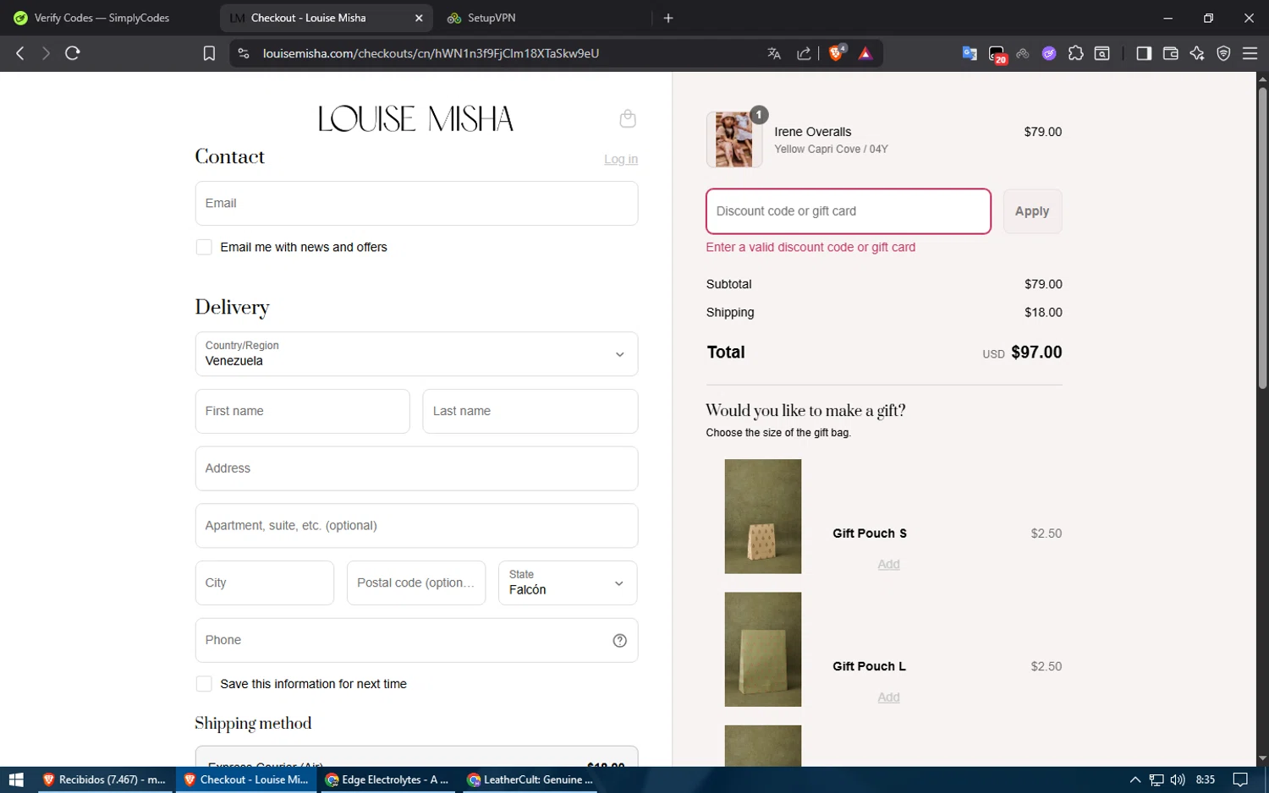Check Save this information for next time
The height and width of the screenshot is (793, 1269).
tap(204, 684)
